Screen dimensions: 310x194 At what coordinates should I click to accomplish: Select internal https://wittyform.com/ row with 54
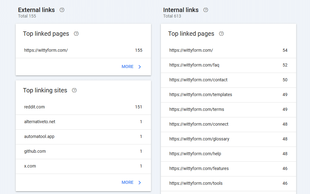228,50
